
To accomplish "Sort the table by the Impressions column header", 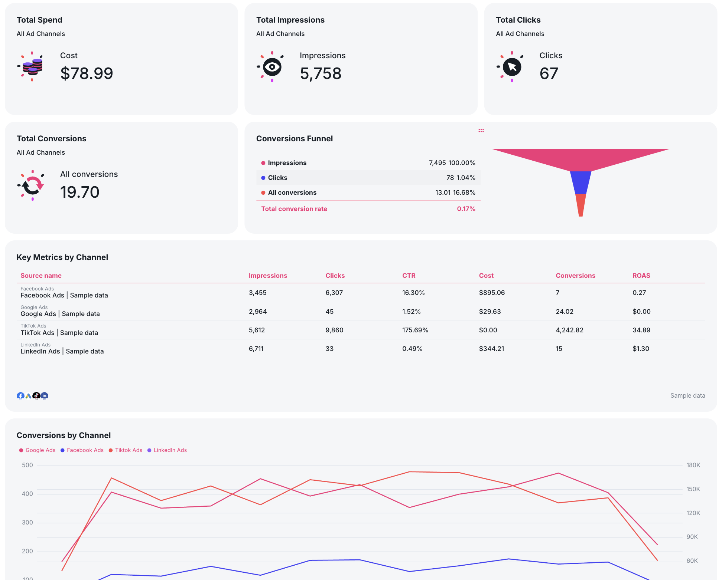I will [x=268, y=276].
